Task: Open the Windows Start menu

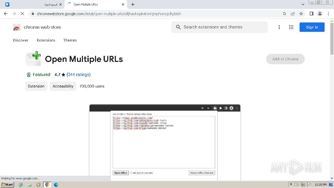Action: pyautogui.click(x=7, y=185)
